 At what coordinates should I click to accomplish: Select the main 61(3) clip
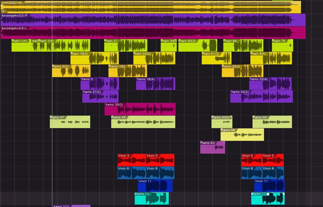217,58
